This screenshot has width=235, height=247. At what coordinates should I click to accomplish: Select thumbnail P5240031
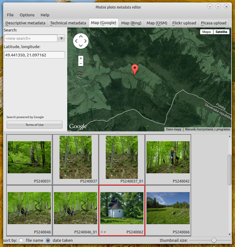point(29,159)
